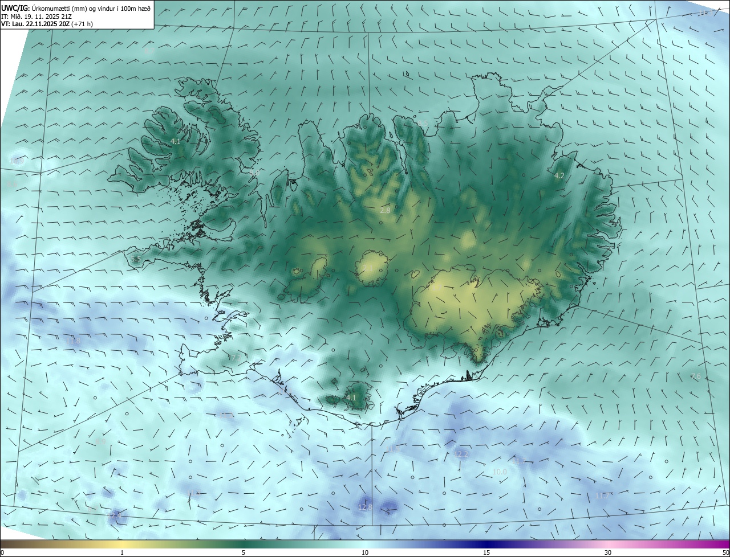
Task: Click the '10.0' value off the southeast coast
Action: pyautogui.click(x=500, y=472)
